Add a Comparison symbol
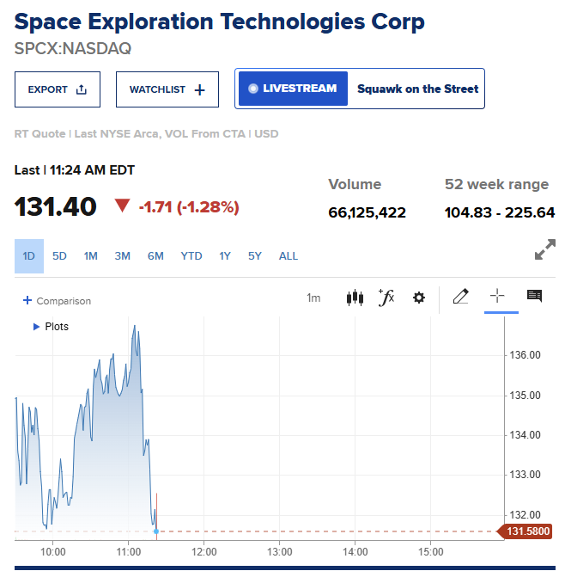Viewport: 565px width, 571px height. click(x=57, y=301)
